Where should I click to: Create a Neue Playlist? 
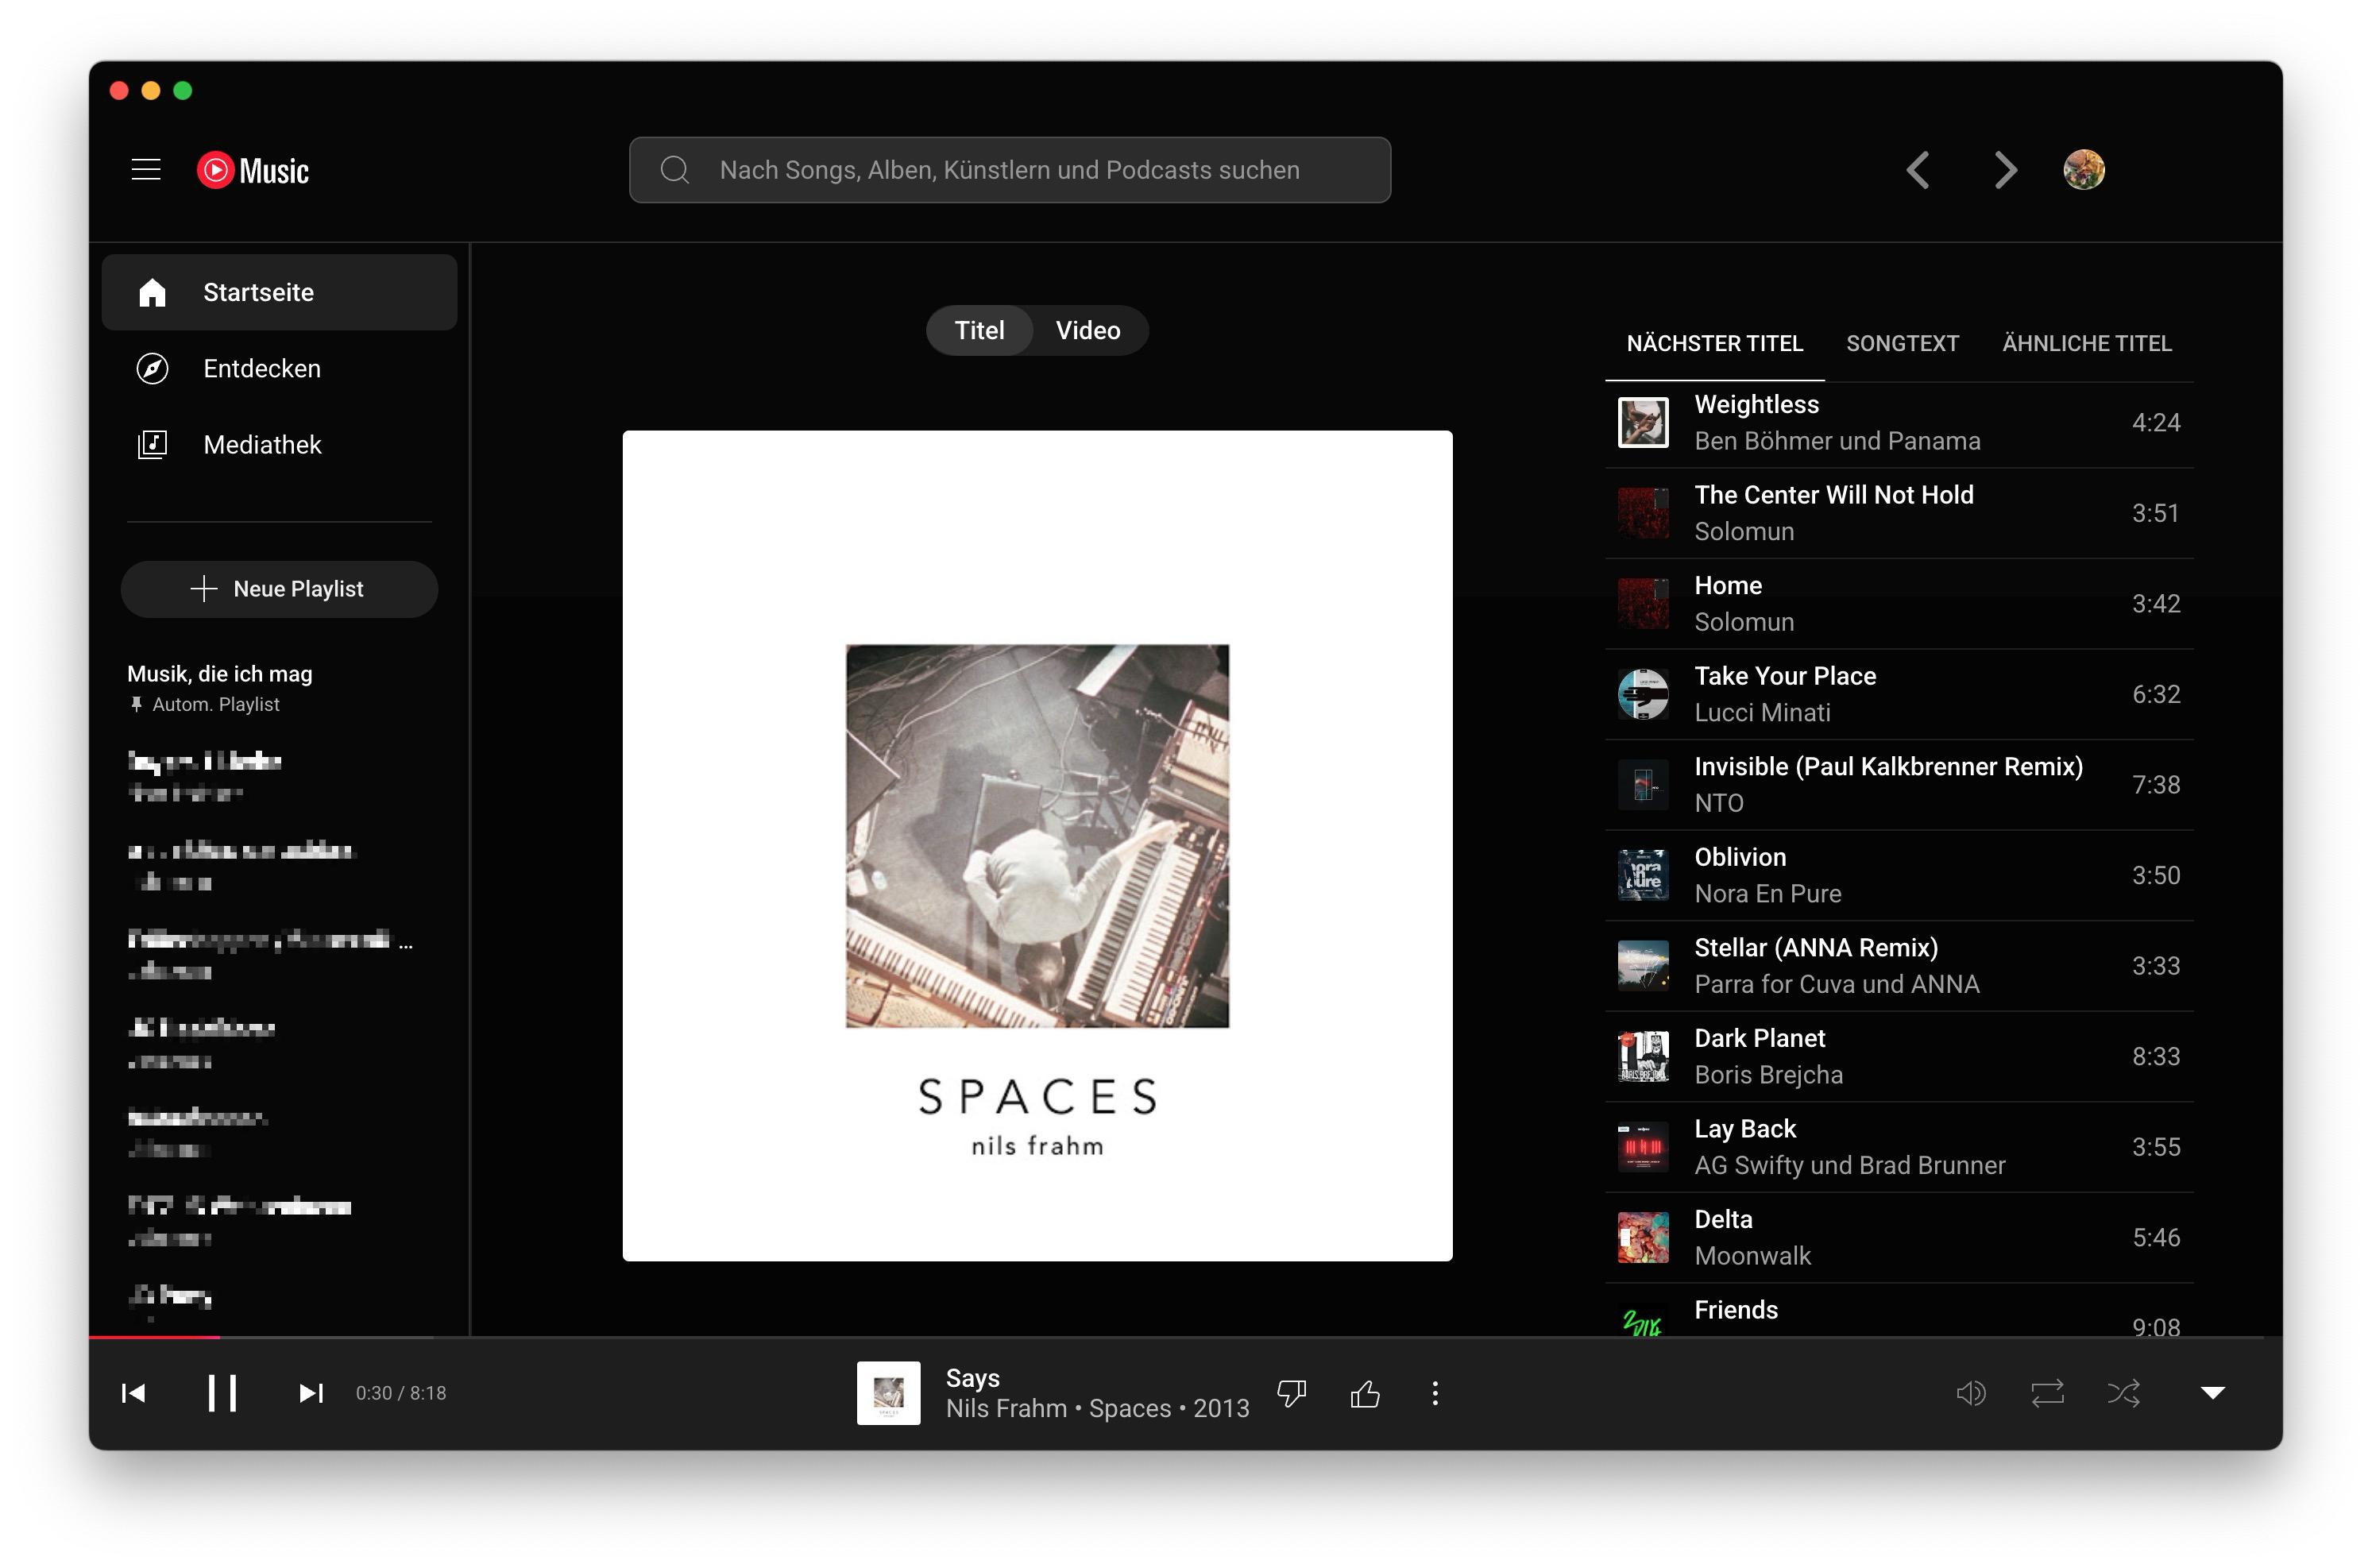[279, 589]
